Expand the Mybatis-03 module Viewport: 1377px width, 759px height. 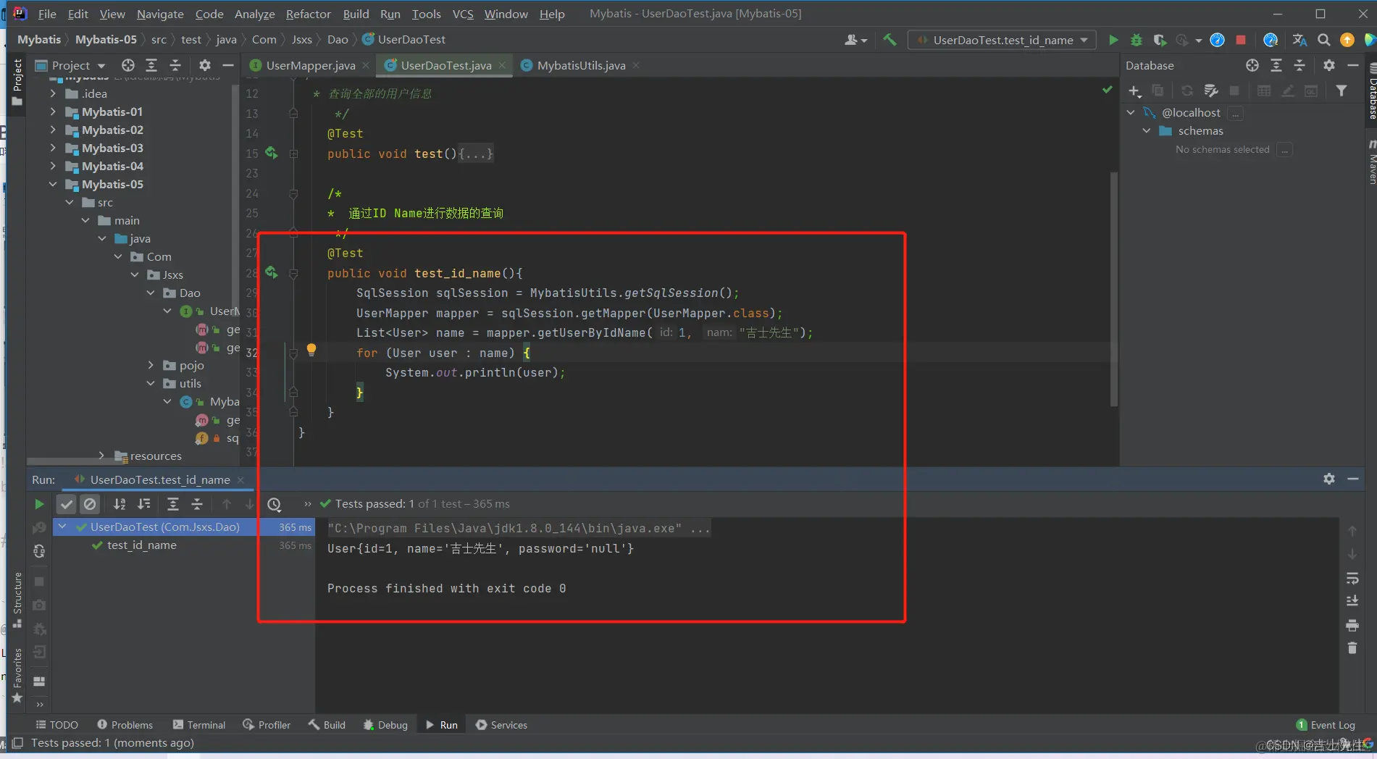(53, 148)
